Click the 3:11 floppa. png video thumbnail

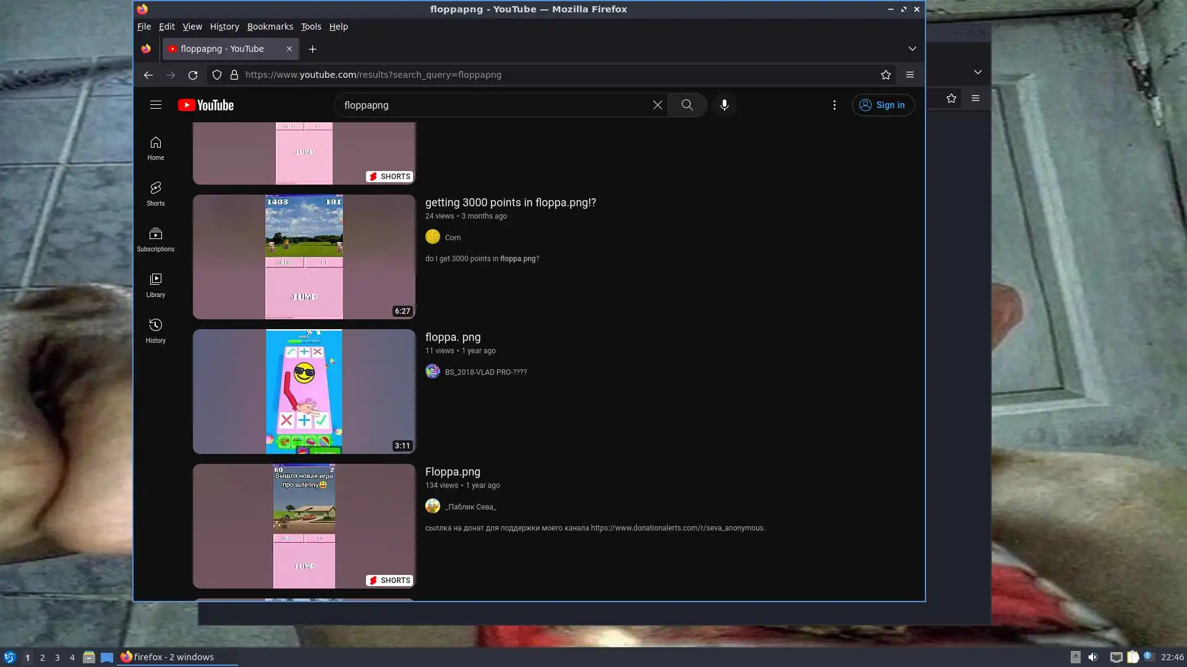304,392
